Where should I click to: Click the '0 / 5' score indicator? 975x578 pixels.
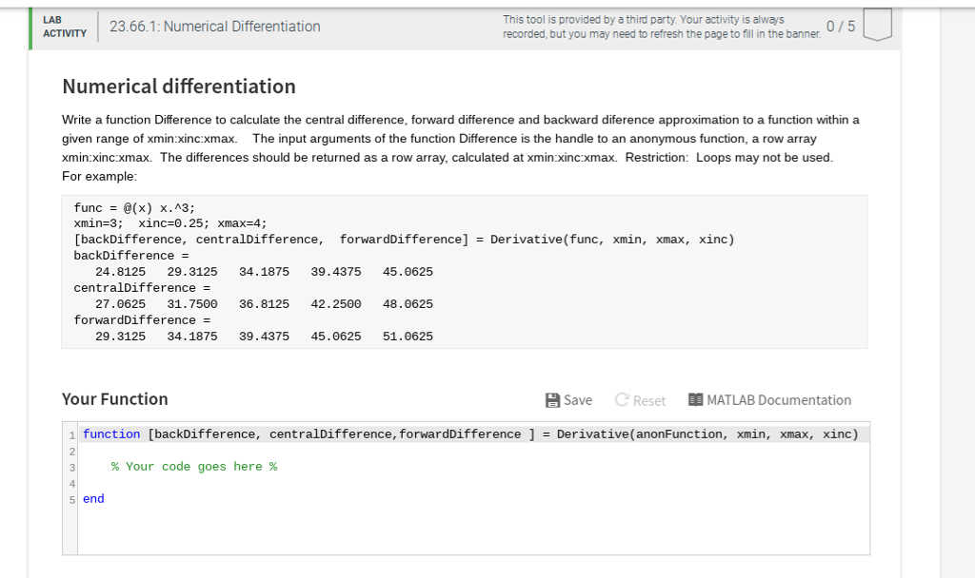tap(839, 27)
